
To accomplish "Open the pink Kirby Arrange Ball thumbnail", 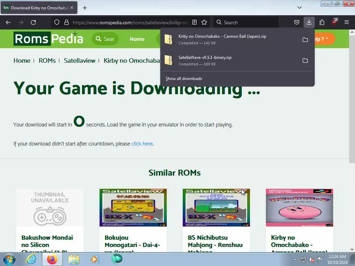I will click(300, 208).
